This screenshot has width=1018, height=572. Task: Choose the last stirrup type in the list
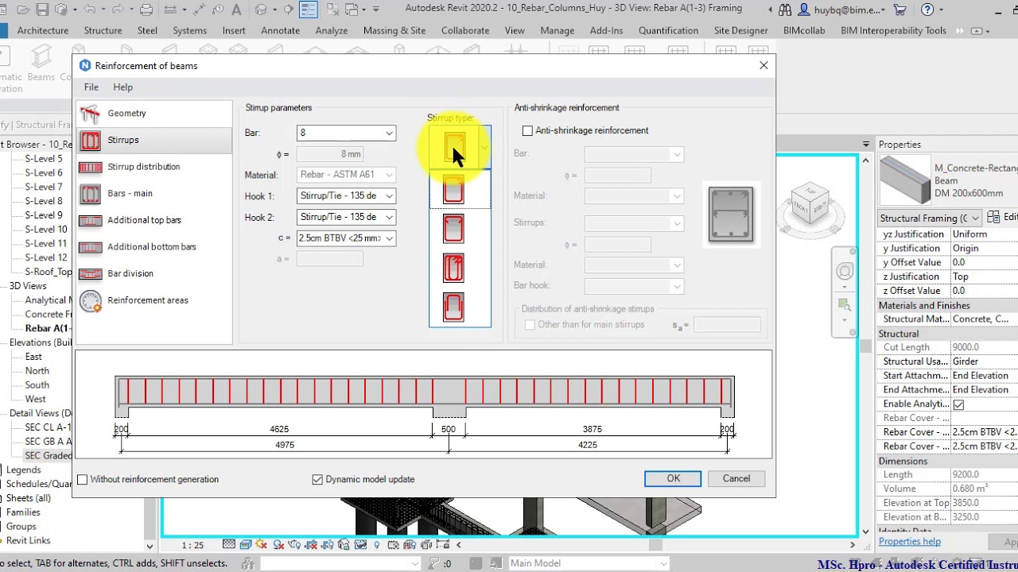pos(453,307)
